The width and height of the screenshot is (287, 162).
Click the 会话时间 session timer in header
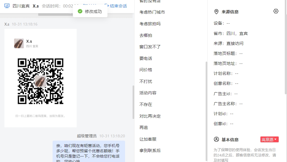pos(58,6)
